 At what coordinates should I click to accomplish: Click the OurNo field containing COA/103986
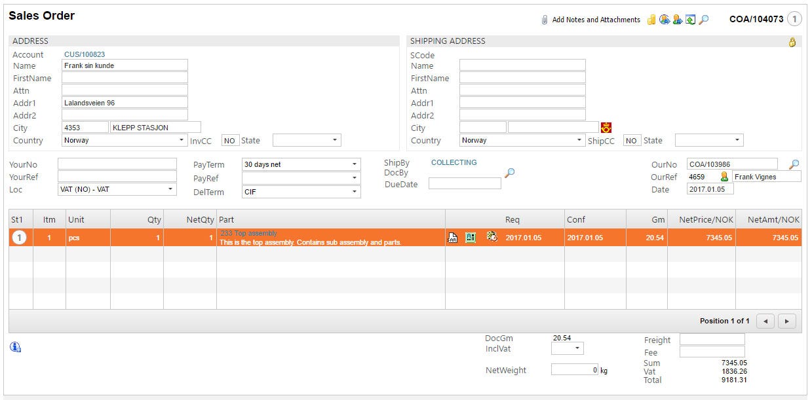click(733, 164)
